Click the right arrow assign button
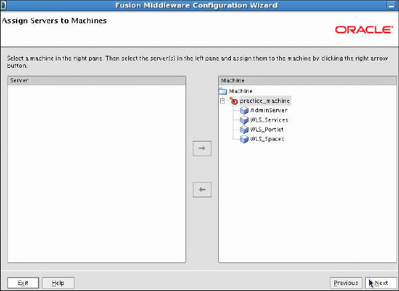The height and width of the screenshot is (291, 399). (202, 148)
